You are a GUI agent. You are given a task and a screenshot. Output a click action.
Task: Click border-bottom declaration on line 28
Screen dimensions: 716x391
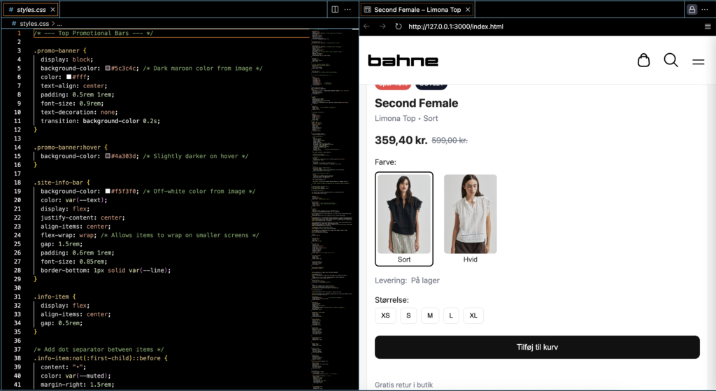click(x=106, y=270)
